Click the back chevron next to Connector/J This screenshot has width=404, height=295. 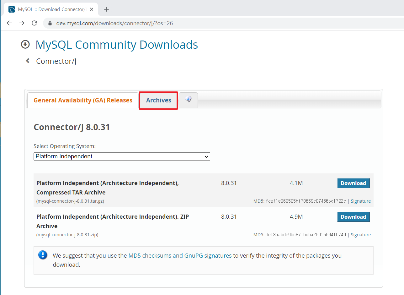pyautogui.click(x=28, y=61)
